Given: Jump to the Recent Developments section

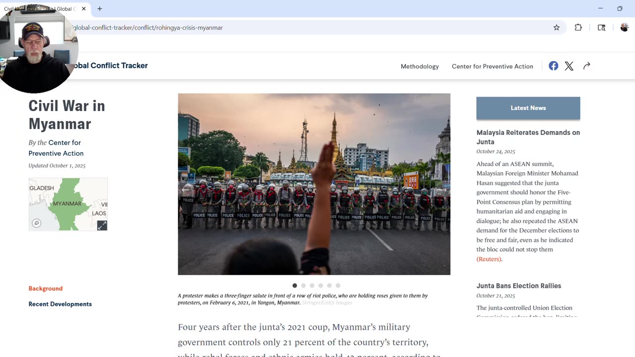Looking at the screenshot, I should (60, 304).
